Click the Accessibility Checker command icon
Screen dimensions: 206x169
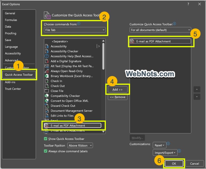47,51
